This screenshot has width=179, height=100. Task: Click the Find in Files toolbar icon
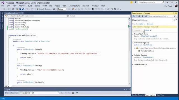pyautogui.click(x=73, y=9)
